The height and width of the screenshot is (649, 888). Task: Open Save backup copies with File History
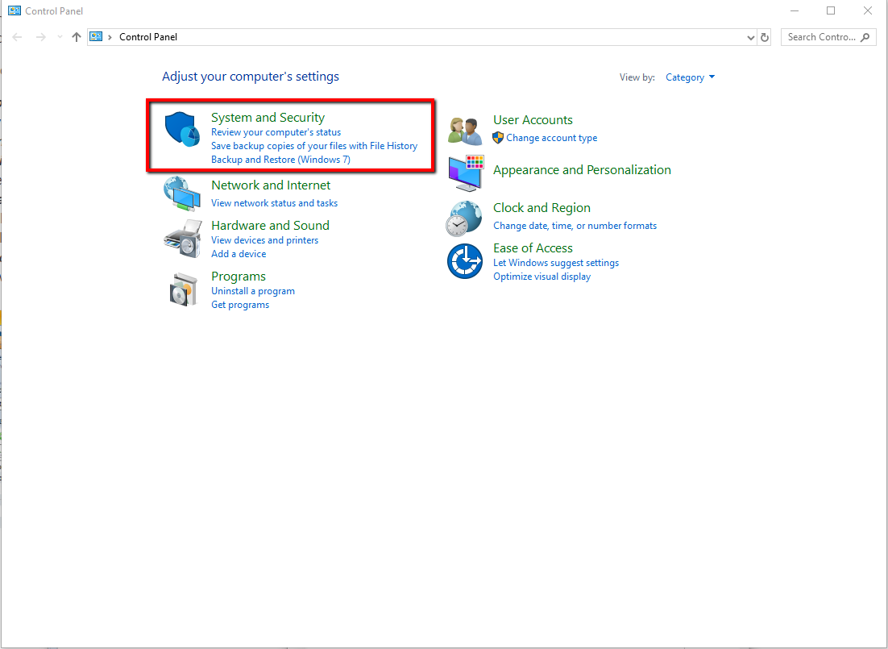[x=314, y=146]
